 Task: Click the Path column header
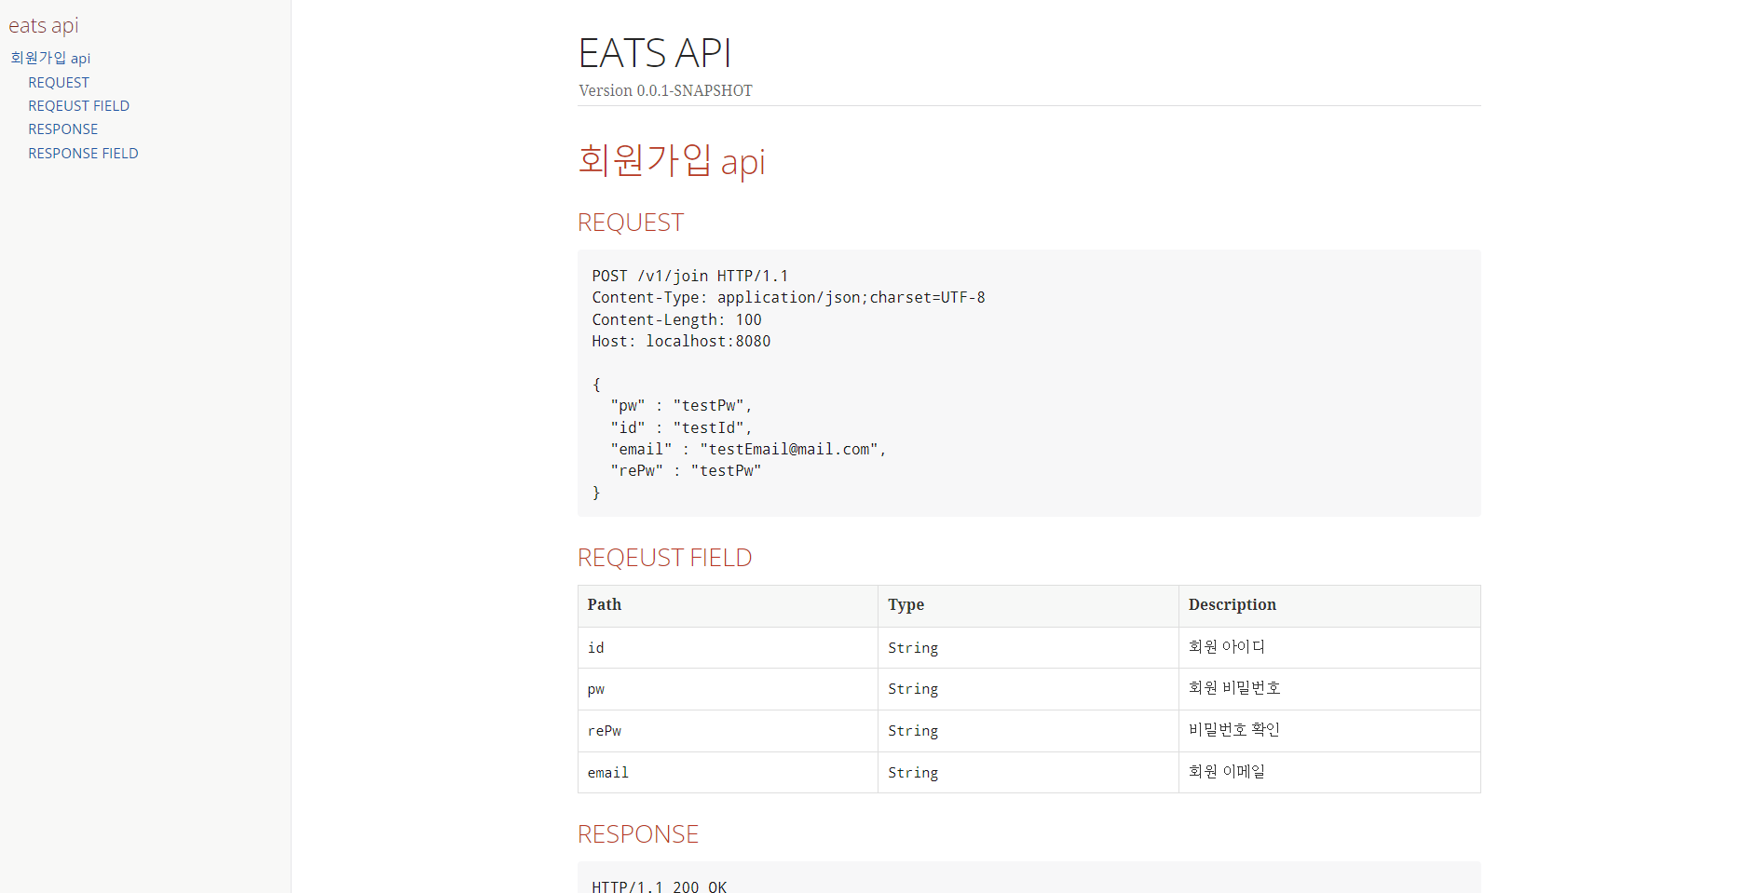(728, 606)
